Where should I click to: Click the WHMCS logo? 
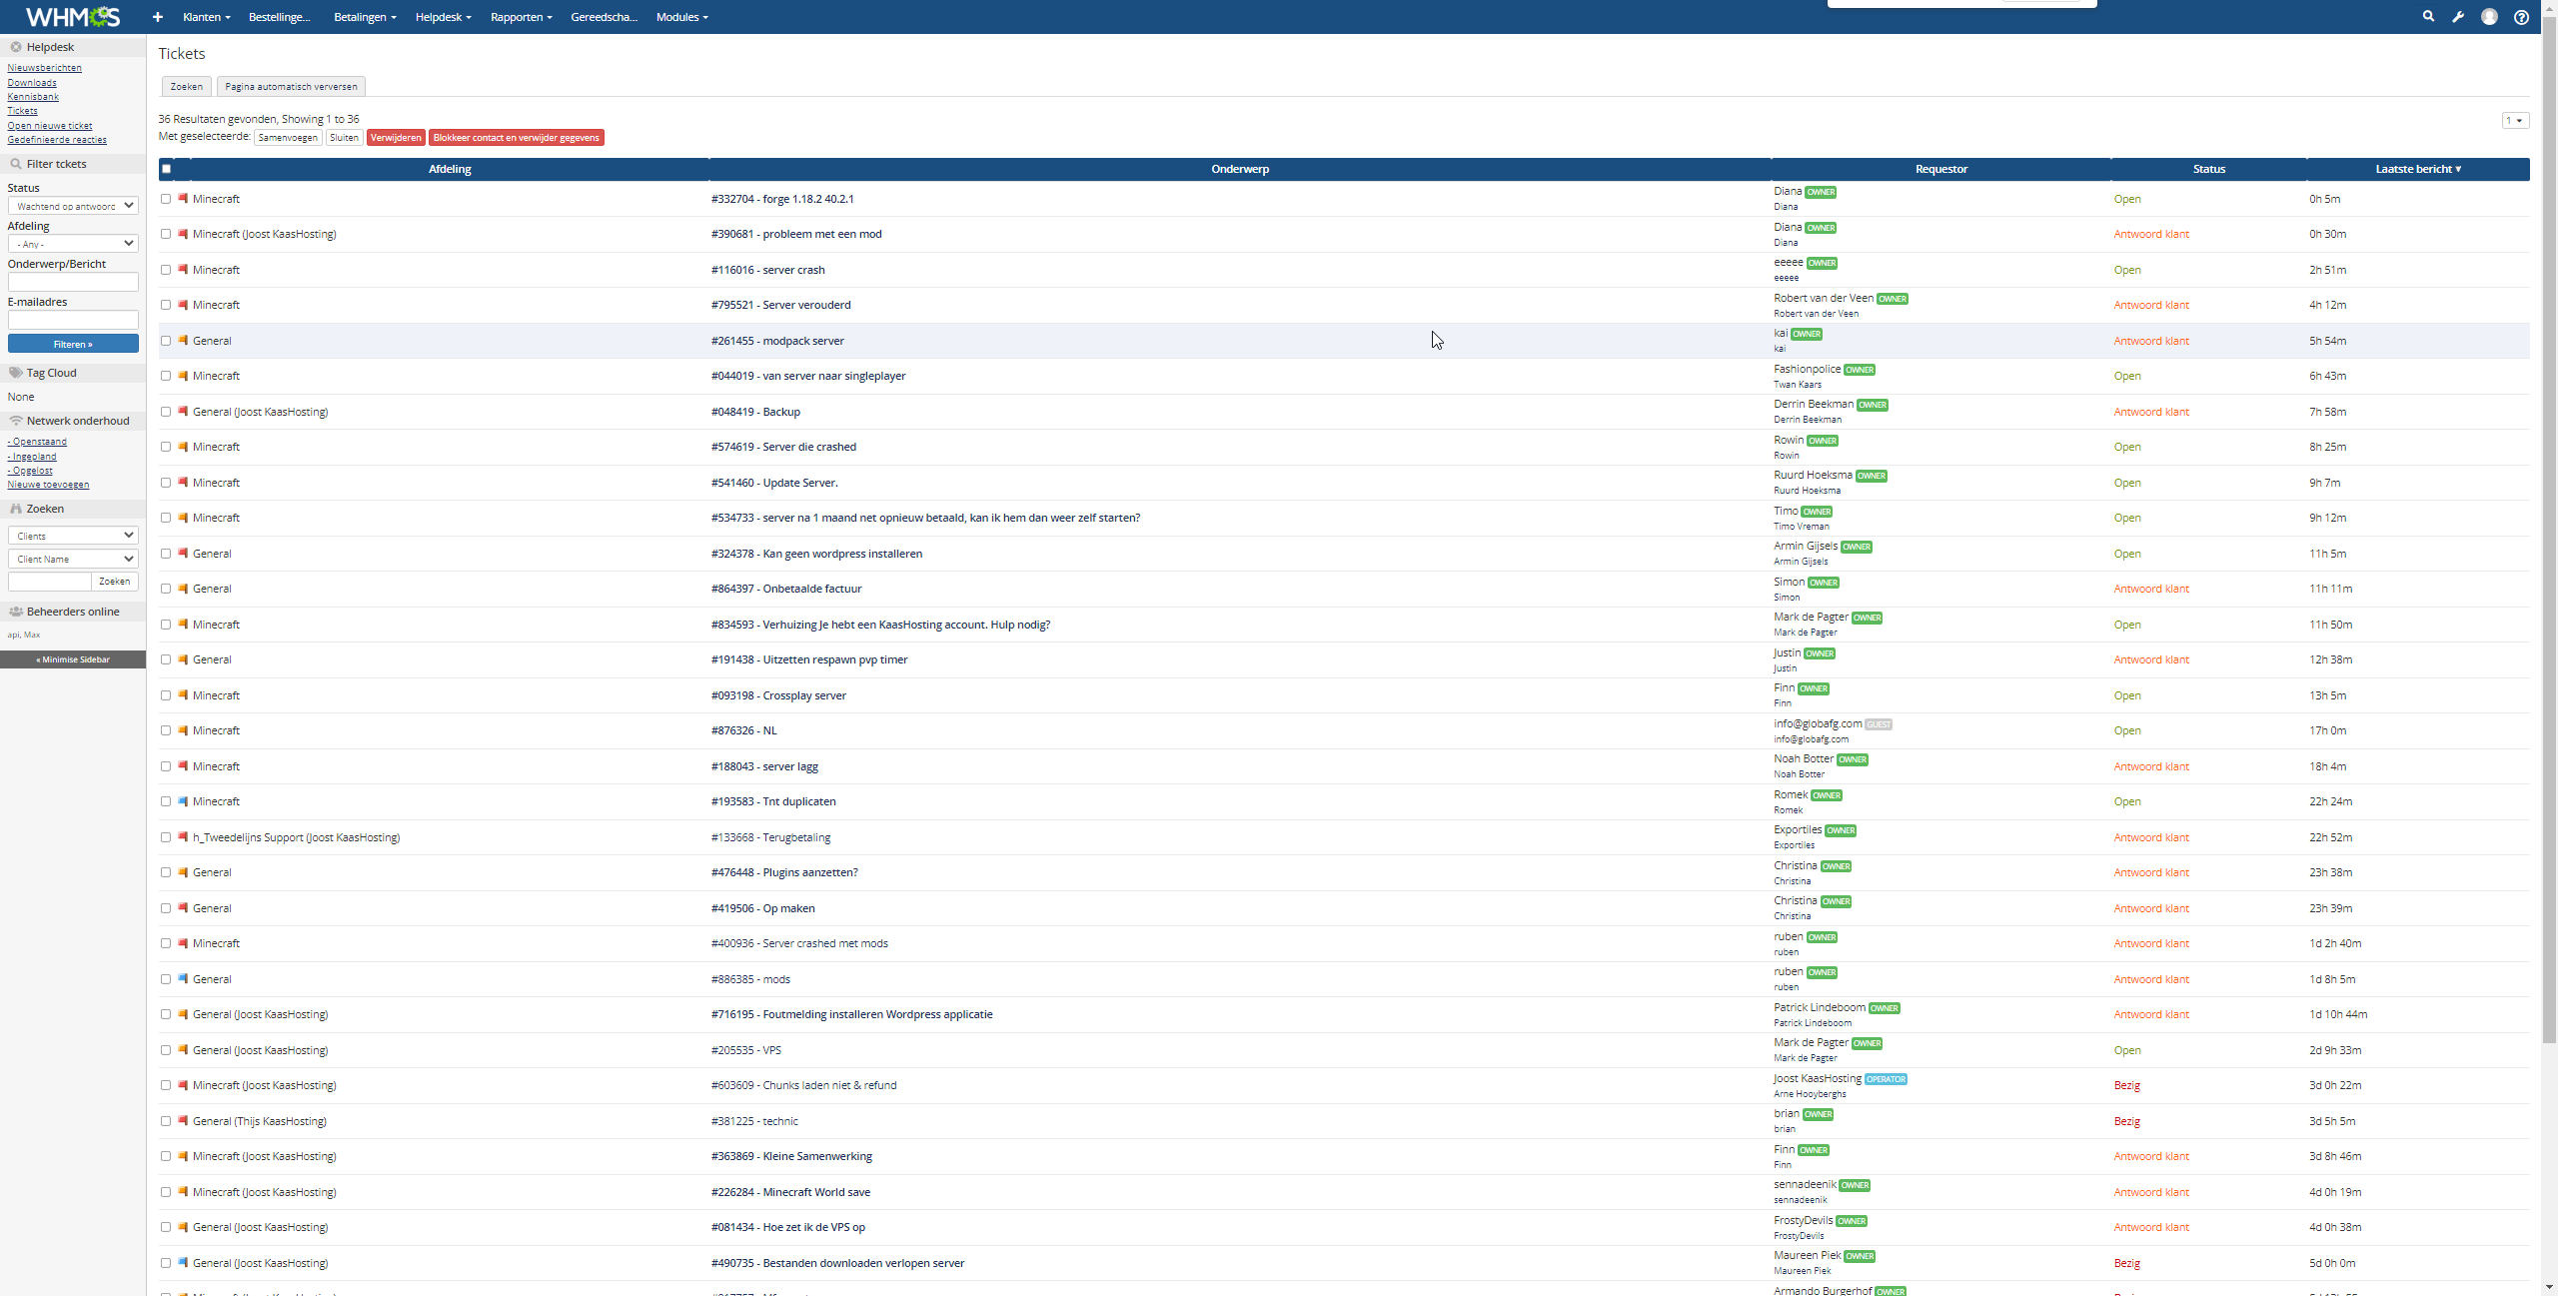[x=73, y=17]
